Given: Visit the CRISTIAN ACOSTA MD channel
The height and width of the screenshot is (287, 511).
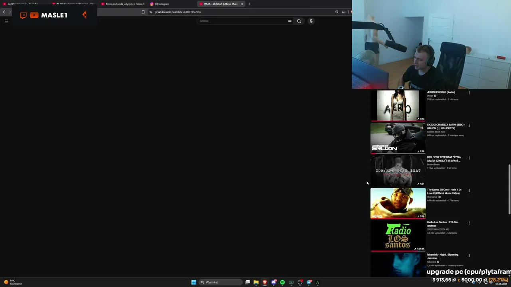Looking at the screenshot, I should [x=438, y=230].
